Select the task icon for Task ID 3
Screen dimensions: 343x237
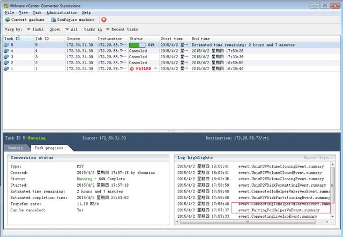point(6,57)
